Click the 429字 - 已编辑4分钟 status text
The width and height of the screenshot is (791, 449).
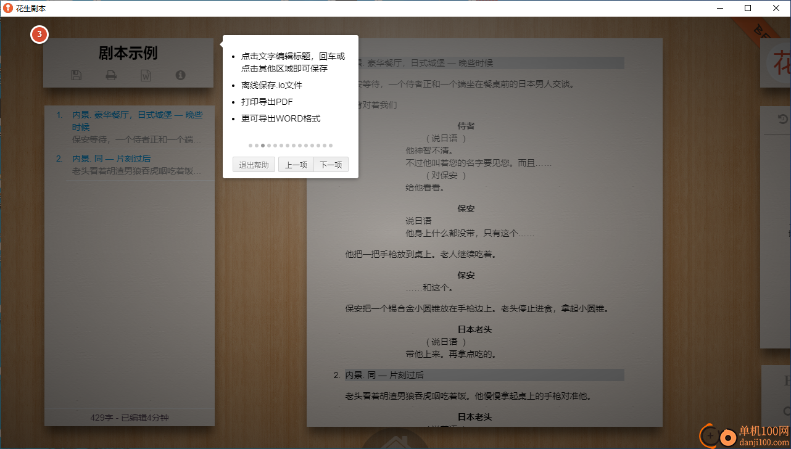[130, 418]
